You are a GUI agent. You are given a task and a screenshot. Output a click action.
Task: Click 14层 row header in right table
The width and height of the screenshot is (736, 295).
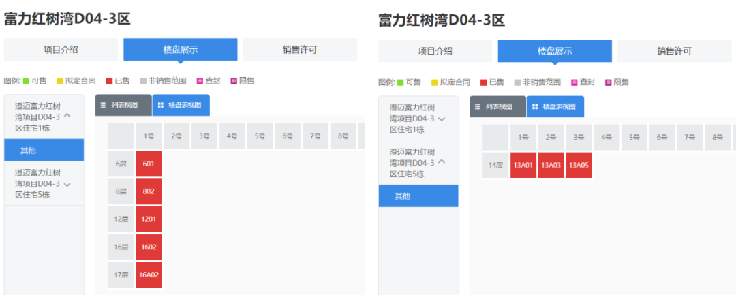click(x=495, y=165)
